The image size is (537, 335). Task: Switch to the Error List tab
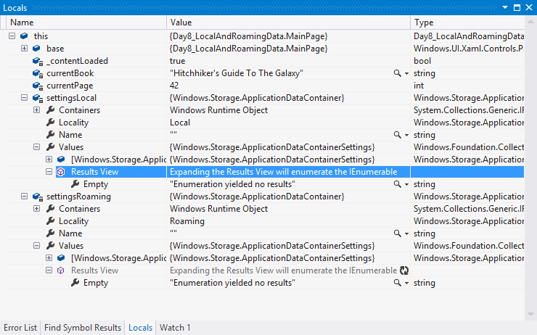[20, 328]
